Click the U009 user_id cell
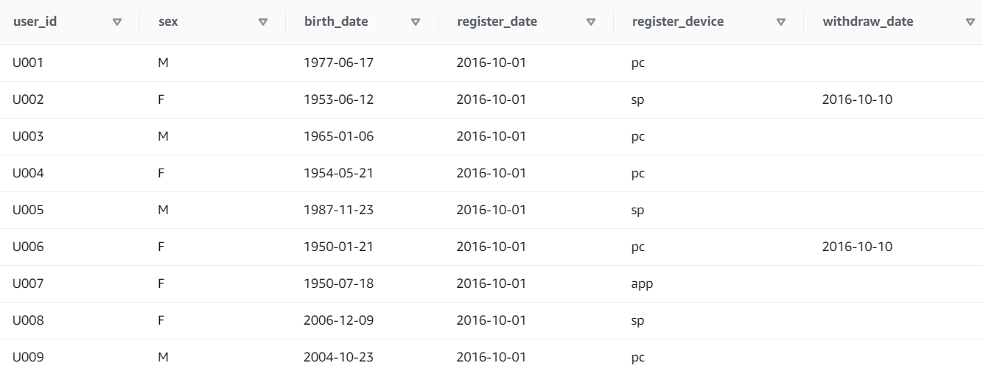 tap(29, 357)
